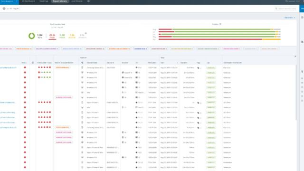
Task: Click the tag icon in first row
Action: point(198,68)
